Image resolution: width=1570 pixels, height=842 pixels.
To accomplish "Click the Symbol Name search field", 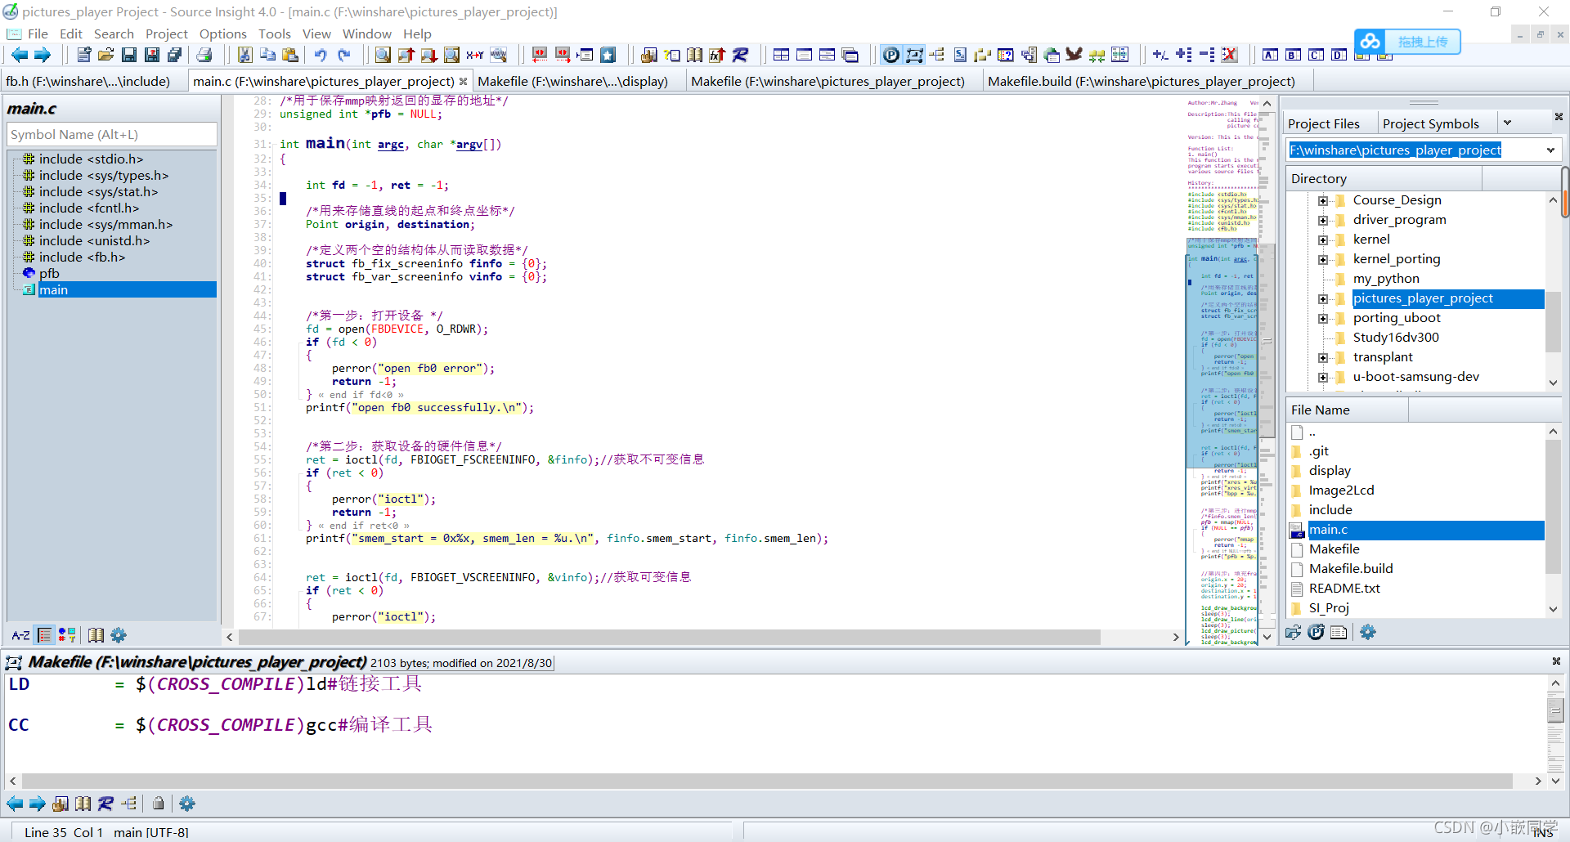I will coord(112,134).
